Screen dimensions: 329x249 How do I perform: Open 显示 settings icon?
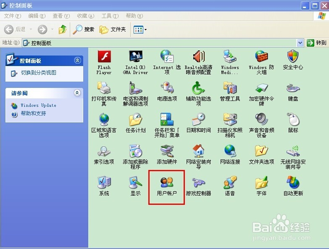pos(136,186)
